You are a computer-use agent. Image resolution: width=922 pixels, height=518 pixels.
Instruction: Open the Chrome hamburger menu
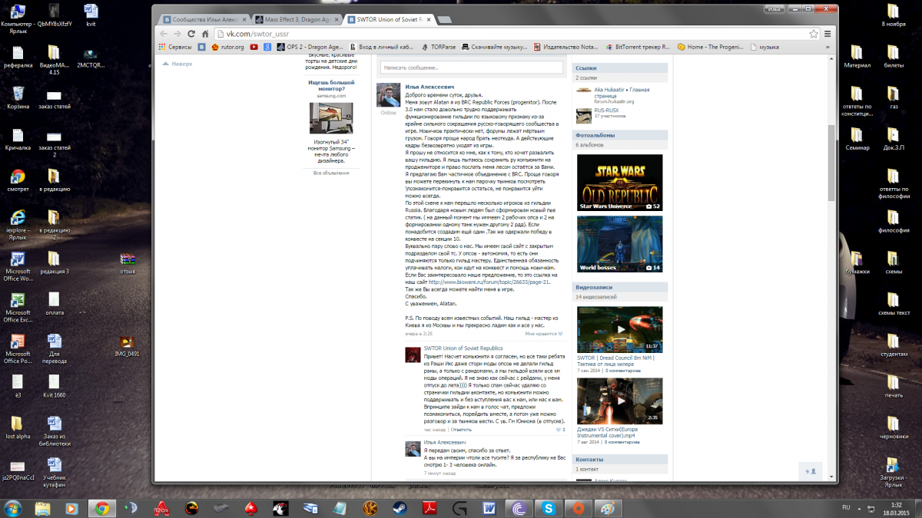click(828, 34)
